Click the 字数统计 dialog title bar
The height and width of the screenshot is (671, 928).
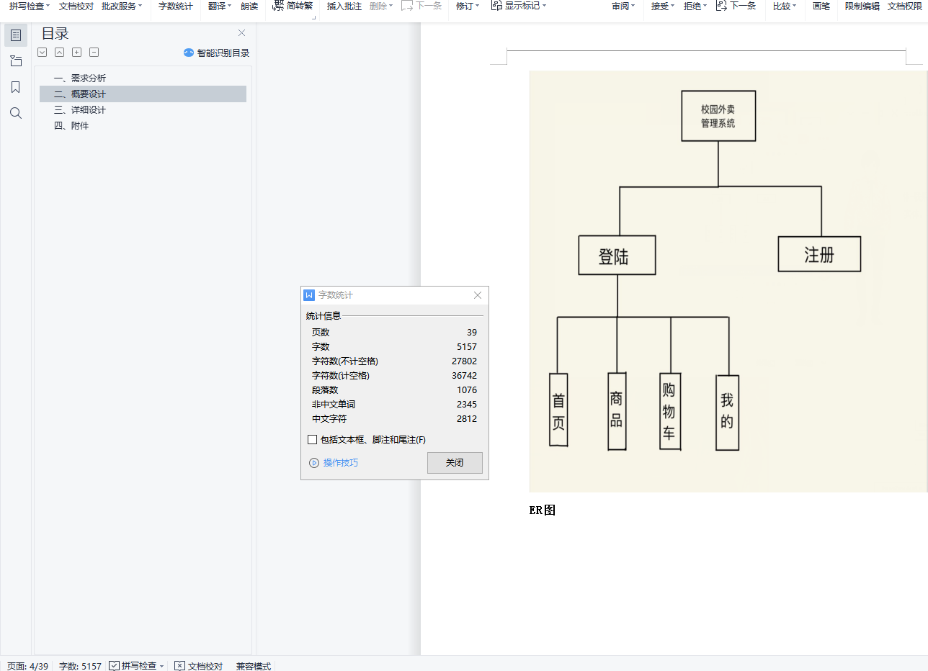[395, 295]
